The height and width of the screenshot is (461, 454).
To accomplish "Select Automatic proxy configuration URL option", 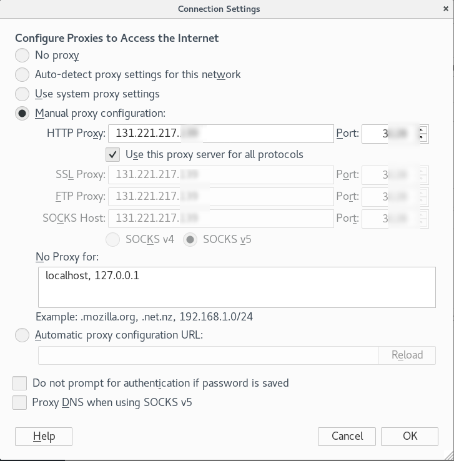I will pos(22,335).
